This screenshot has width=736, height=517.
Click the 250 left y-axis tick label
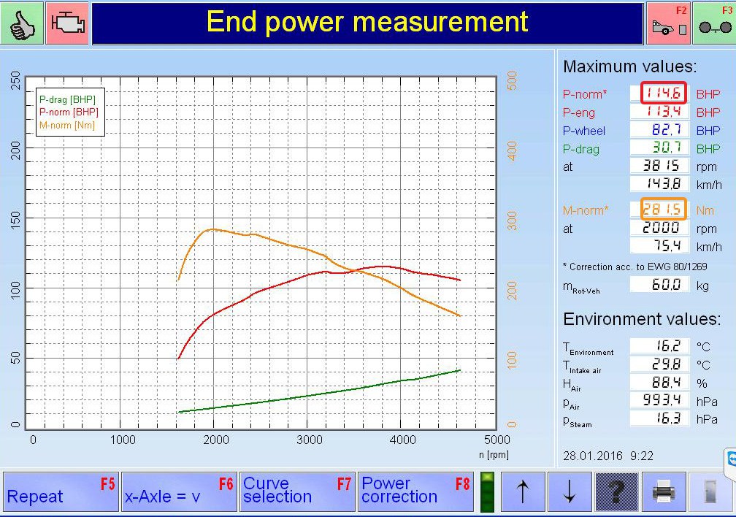pyautogui.click(x=15, y=81)
